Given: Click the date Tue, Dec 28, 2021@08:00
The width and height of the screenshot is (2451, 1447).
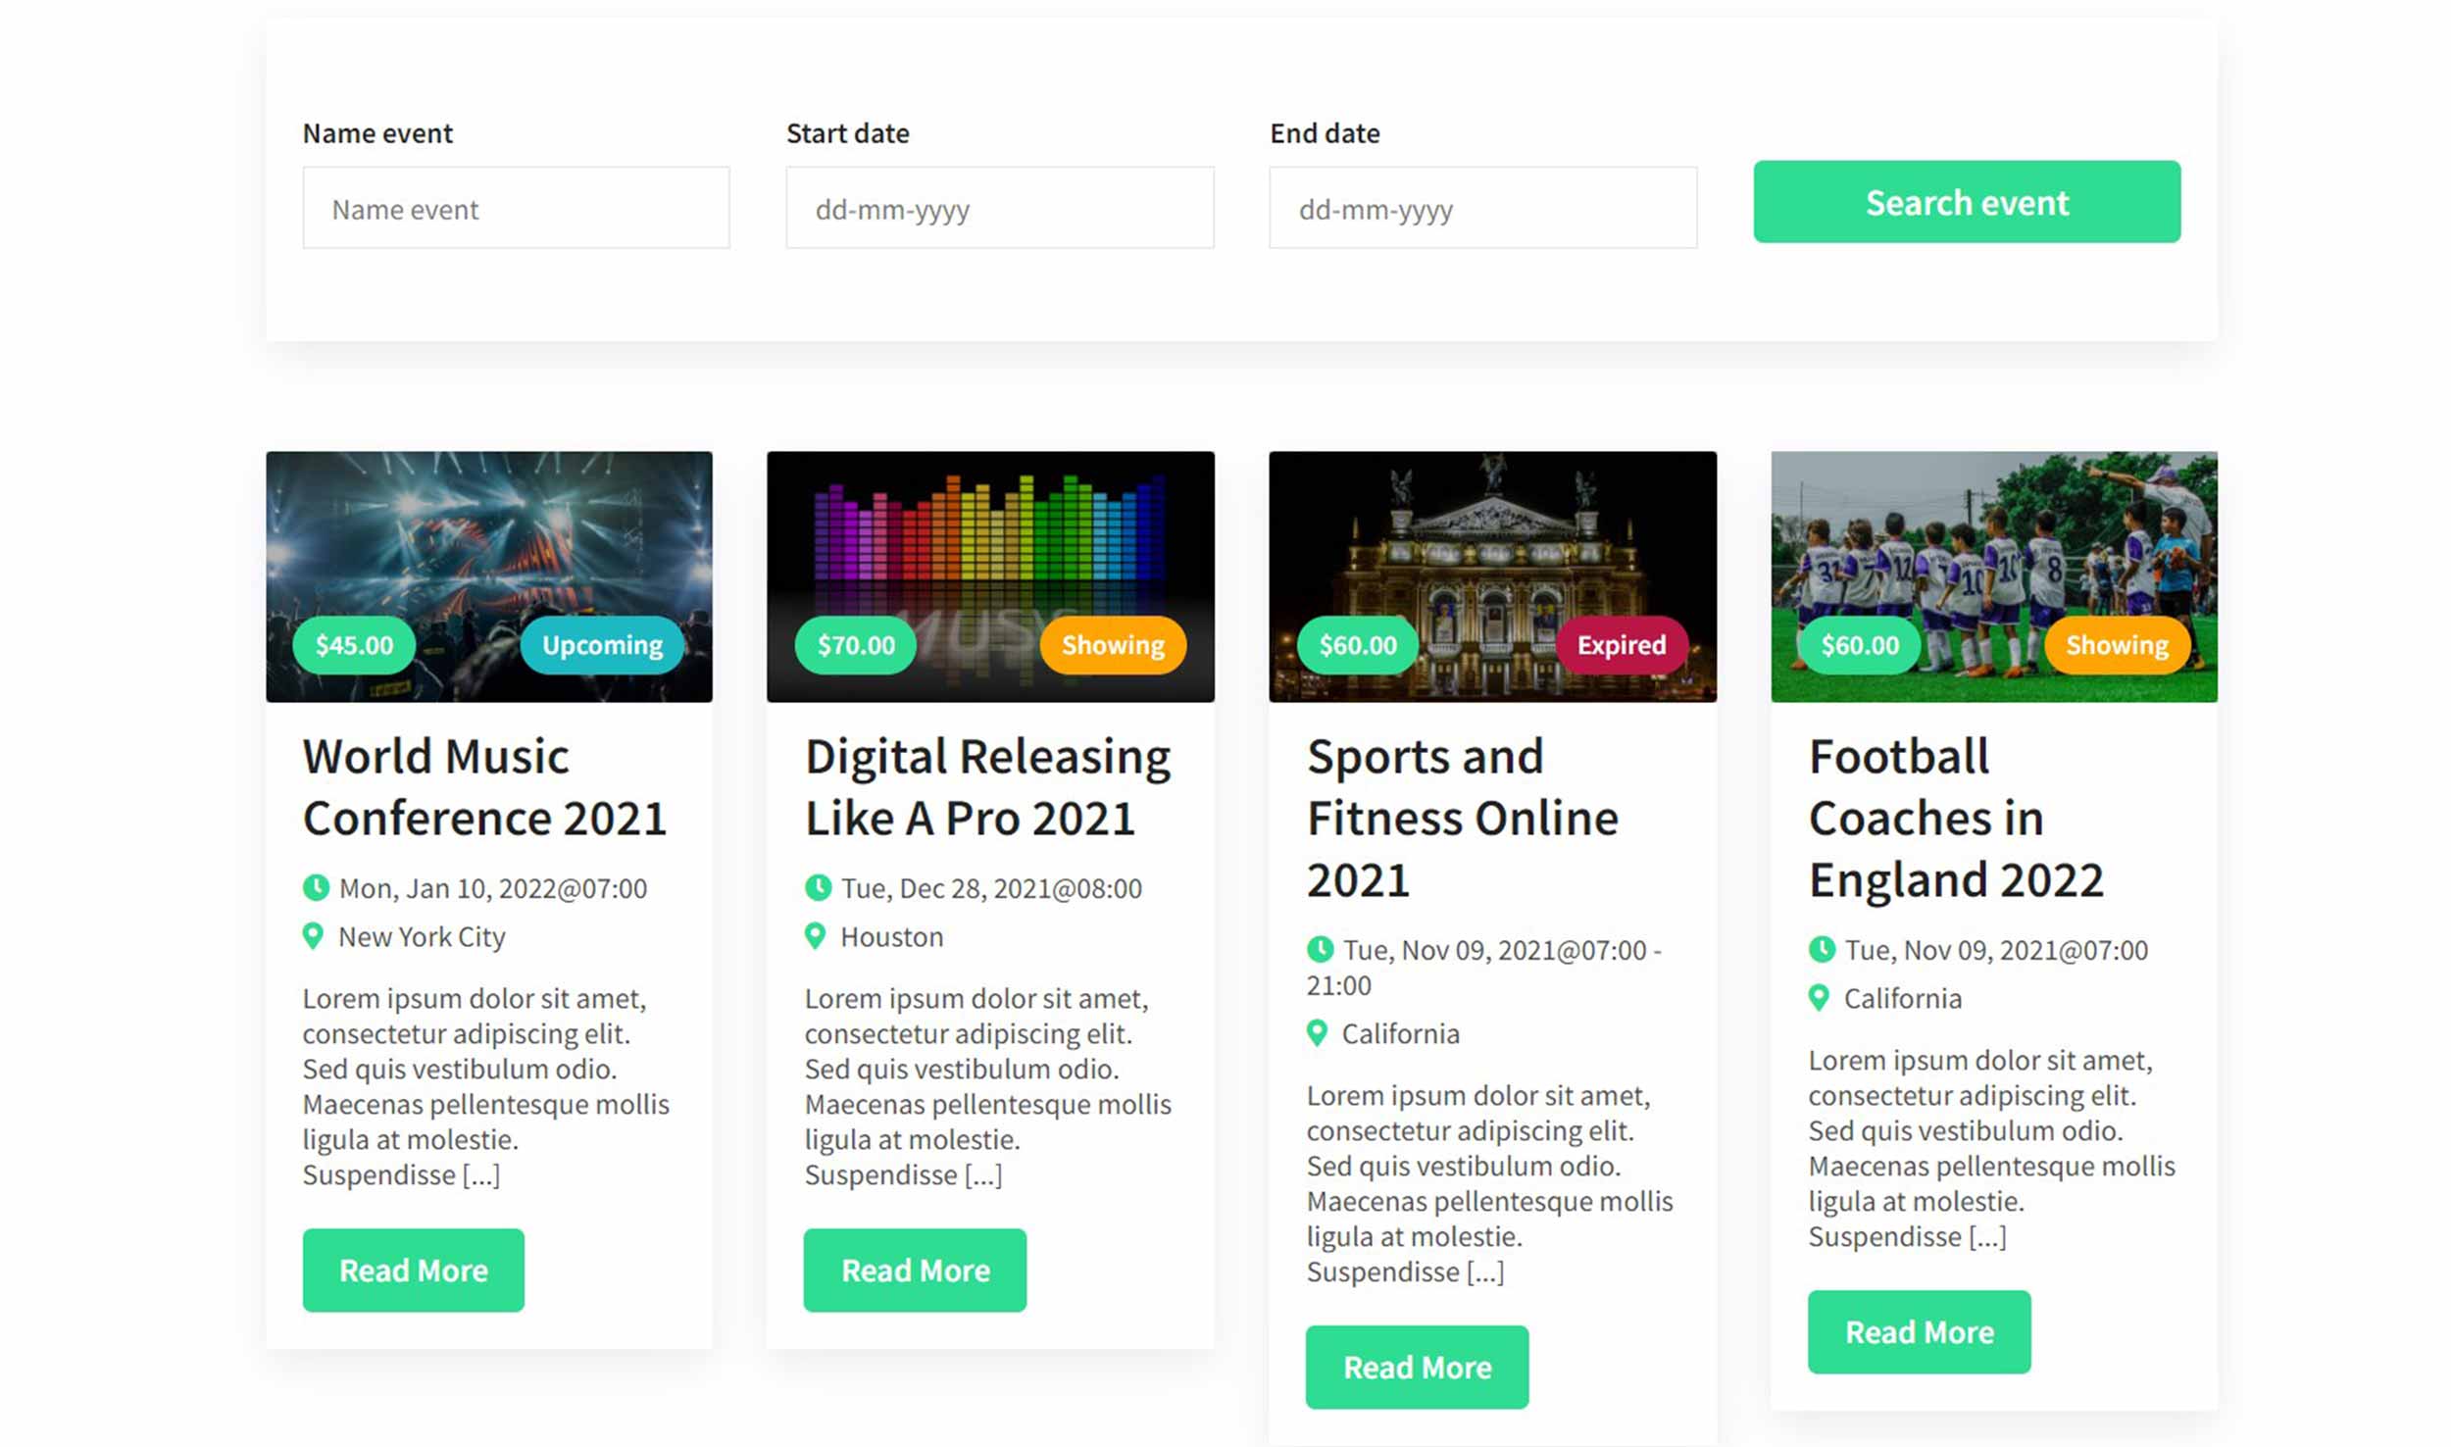Looking at the screenshot, I should pos(991,888).
